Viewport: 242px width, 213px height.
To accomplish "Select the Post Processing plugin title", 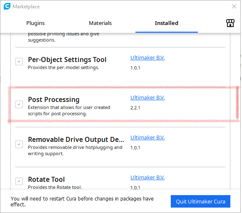I will coord(54,99).
